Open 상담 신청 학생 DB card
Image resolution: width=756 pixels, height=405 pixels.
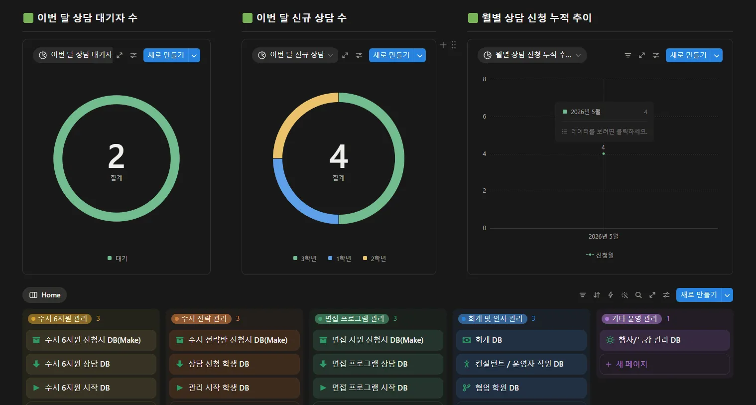coord(235,364)
